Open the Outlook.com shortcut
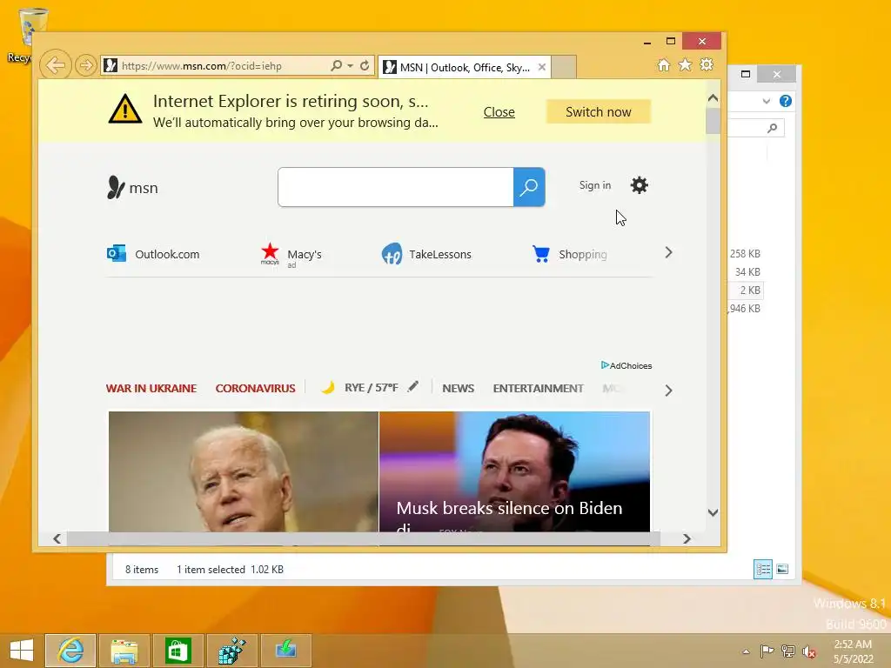This screenshot has height=668, width=891. 153,254
